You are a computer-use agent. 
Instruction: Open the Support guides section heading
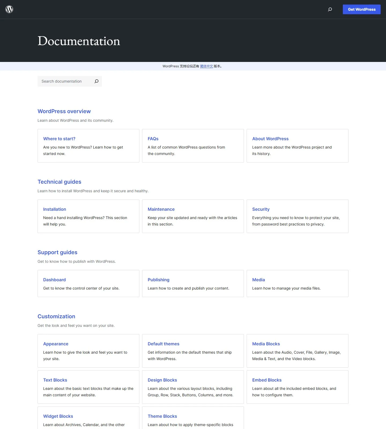(x=57, y=252)
